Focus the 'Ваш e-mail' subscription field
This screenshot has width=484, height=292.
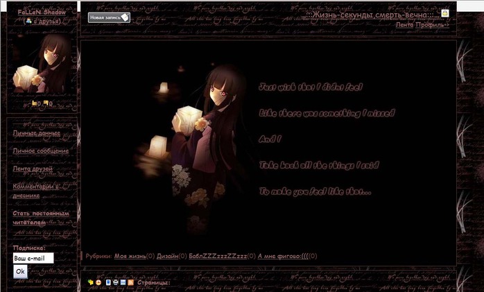pyautogui.click(x=33, y=258)
